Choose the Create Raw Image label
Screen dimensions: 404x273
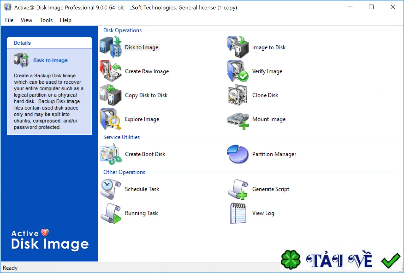click(147, 71)
